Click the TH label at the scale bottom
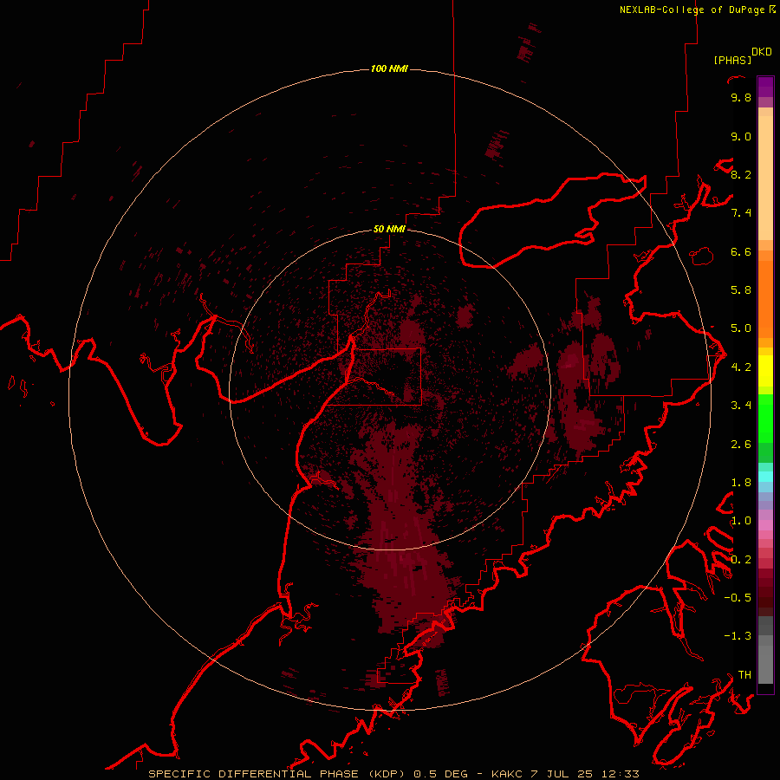 tap(744, 675)
